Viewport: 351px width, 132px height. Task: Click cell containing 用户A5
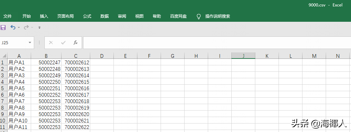coord(19,88)
